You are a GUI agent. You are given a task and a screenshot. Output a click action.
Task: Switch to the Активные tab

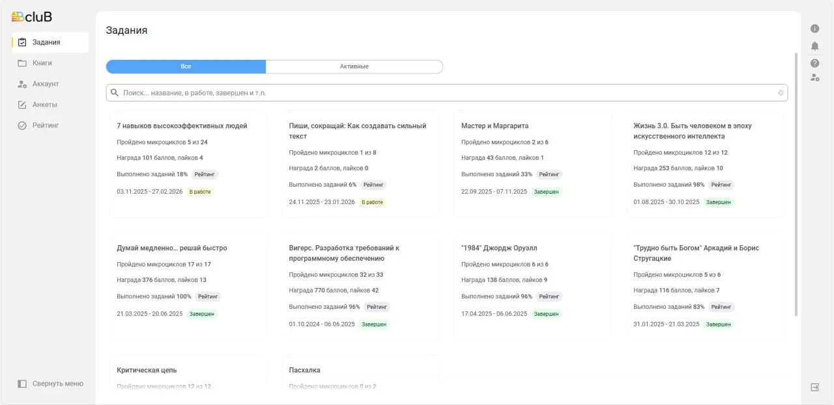pyautogui.click(x=354, y=66)
